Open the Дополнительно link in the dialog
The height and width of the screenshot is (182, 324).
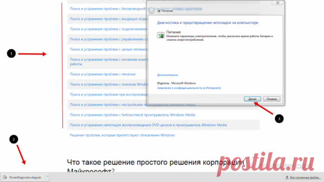point(167,75)
